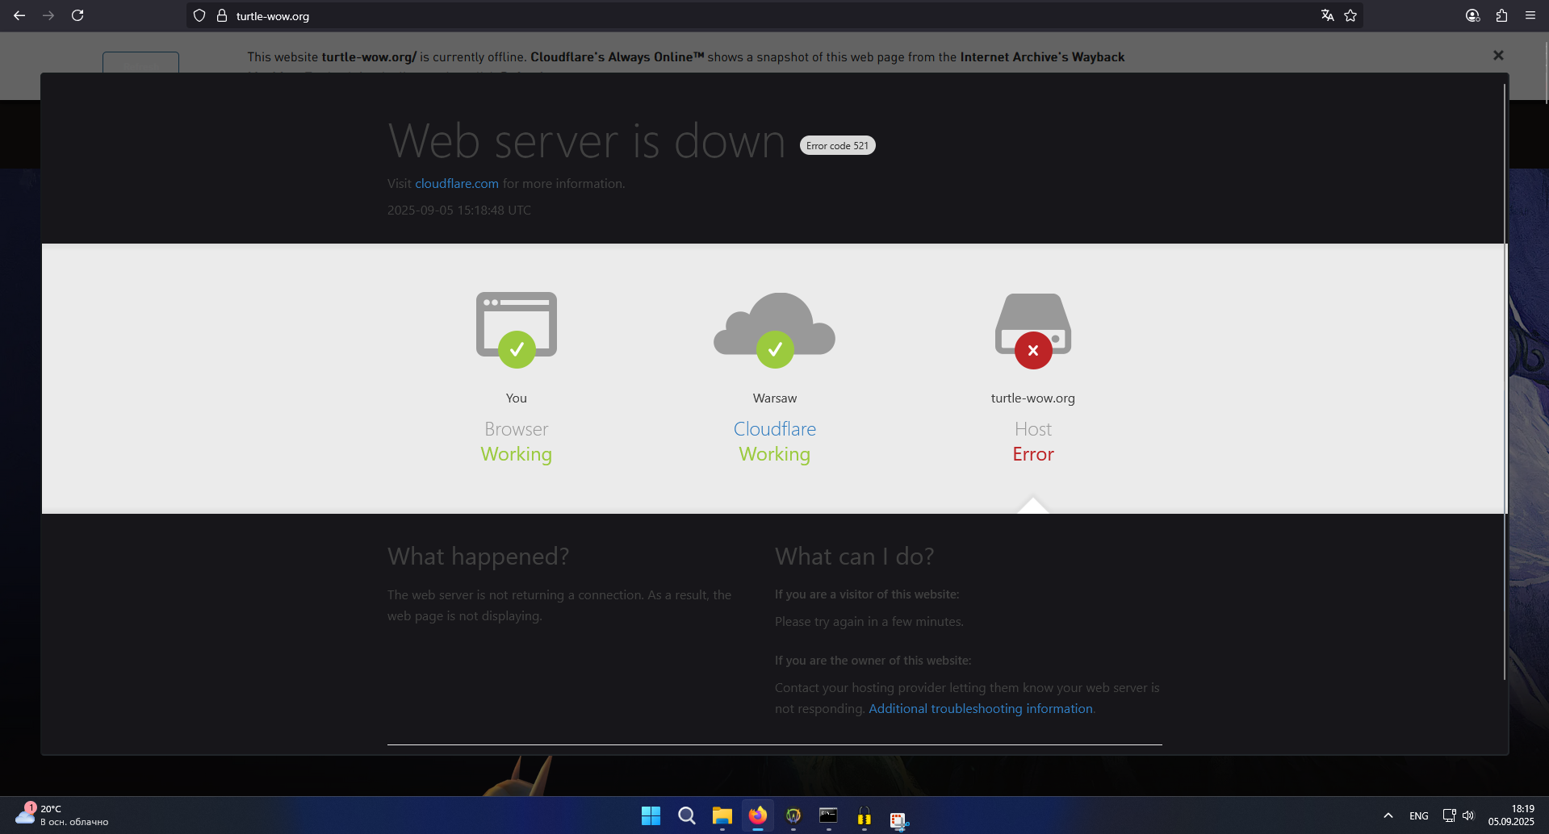Show hidden system tray icons
1549x834 pixels.
pyautogui.click(x=1388, y=815)
